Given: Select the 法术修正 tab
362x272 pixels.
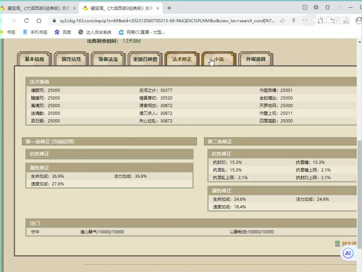Looking at the screenshot, I should 182,59.
